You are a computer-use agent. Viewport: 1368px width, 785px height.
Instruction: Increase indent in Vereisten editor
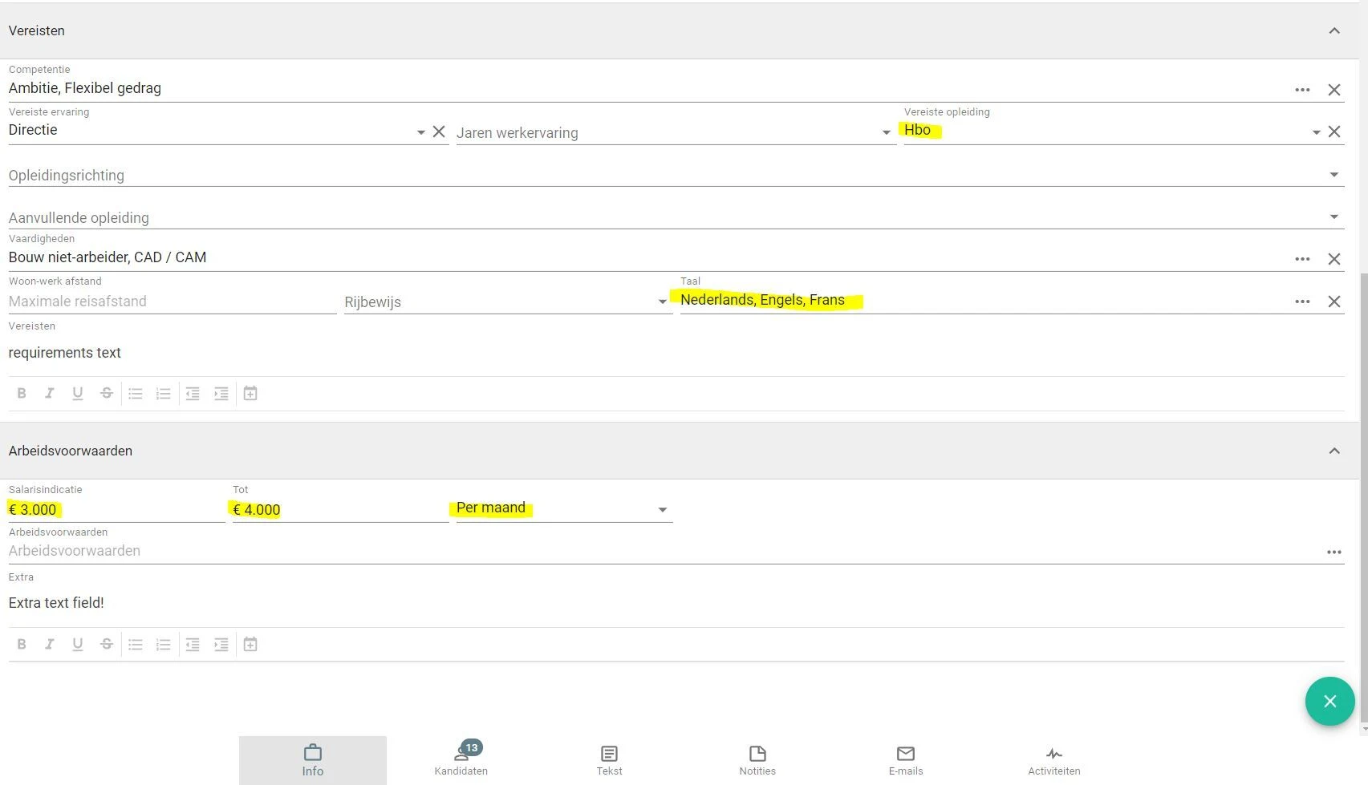coord(221,393)
